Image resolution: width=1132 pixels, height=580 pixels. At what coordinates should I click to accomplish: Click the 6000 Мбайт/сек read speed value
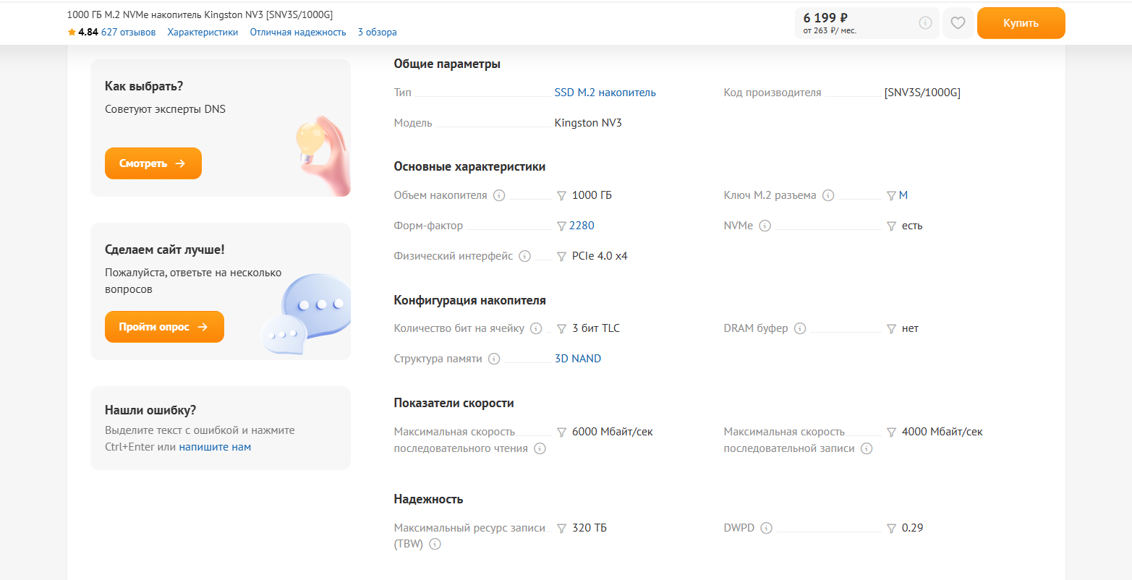613,432
